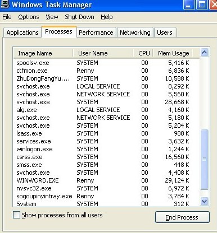
Task: Select the ctfmon.exe process
Action: (x=106, y=71)
